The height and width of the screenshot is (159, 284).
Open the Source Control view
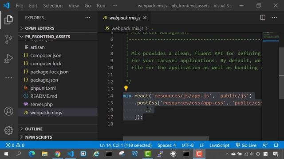tap(8, 39)
